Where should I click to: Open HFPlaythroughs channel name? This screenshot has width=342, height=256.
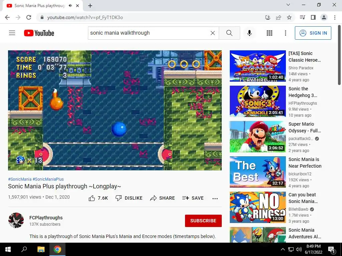point(303,103)
